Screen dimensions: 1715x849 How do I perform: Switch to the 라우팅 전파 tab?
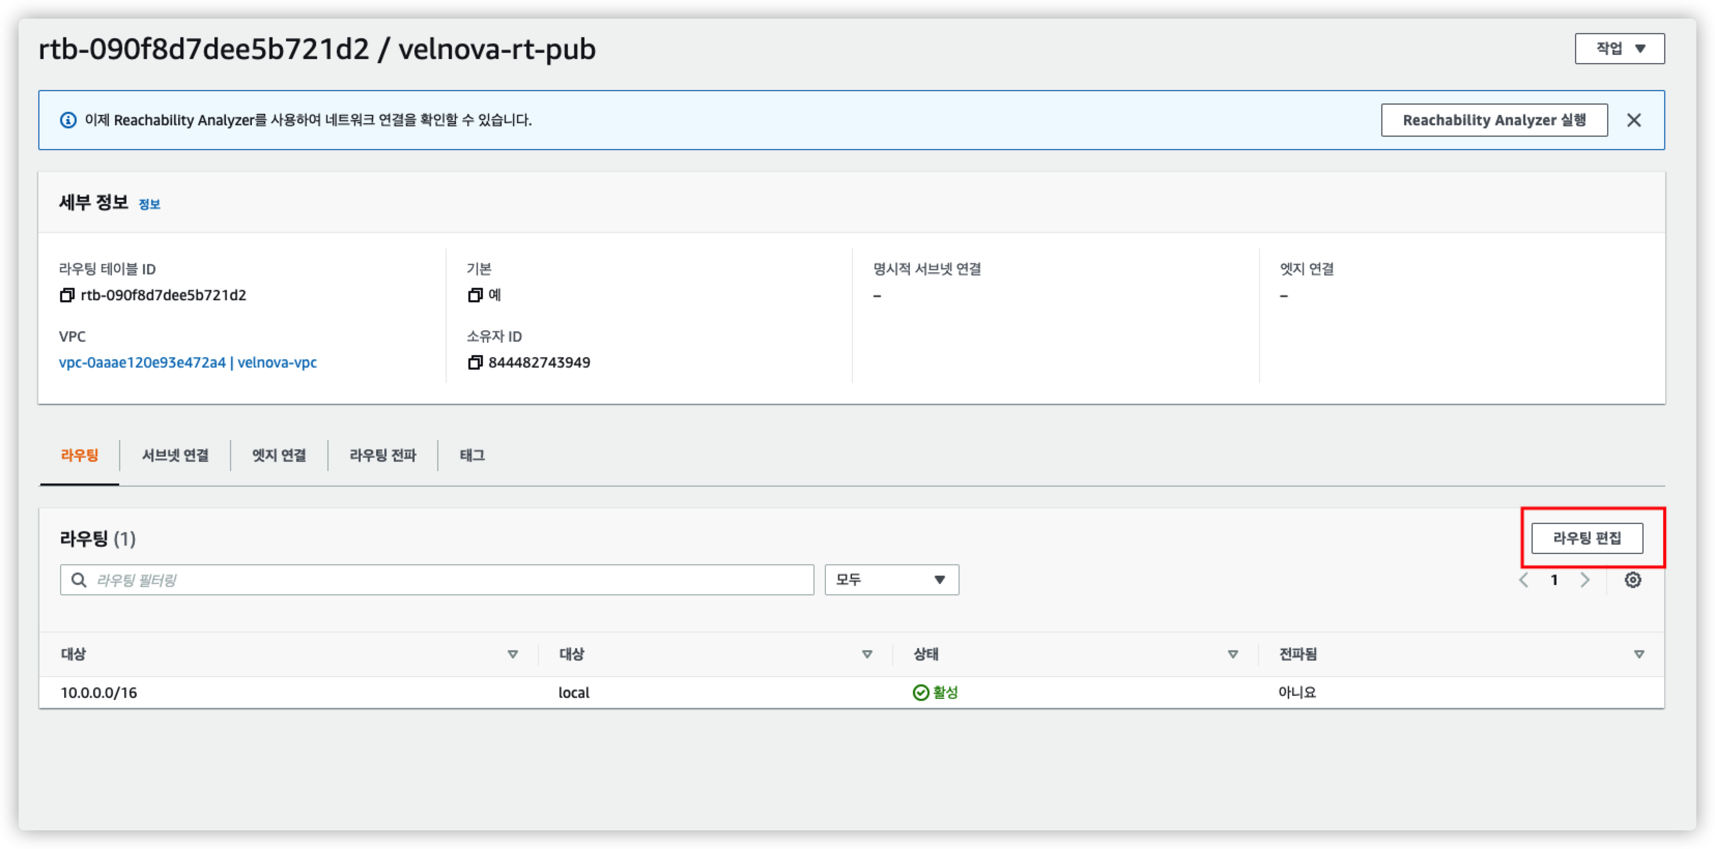(383, 455)
